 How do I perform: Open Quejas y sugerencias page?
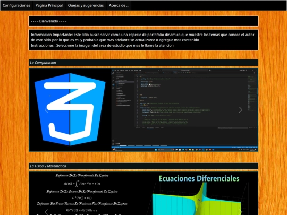click(x=86, y=5)
